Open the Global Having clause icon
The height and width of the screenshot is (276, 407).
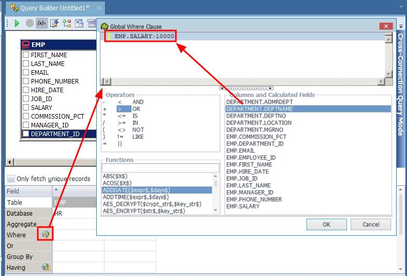point(46,267)
